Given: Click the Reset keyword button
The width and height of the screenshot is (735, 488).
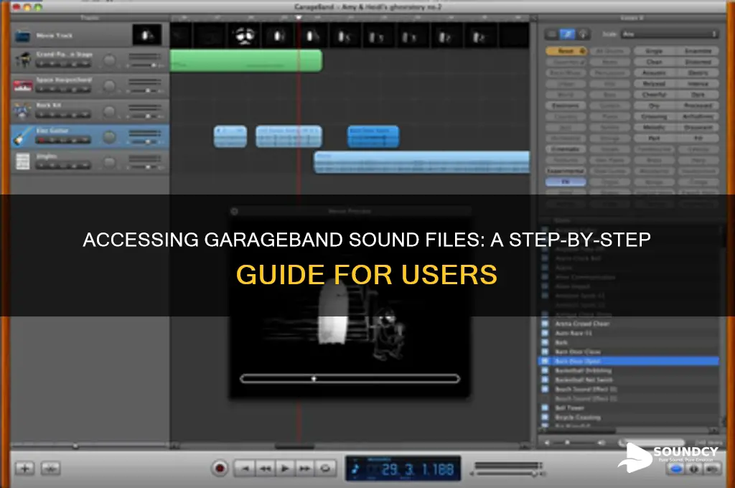Looking at the screenshot, I should click(566, 51).
